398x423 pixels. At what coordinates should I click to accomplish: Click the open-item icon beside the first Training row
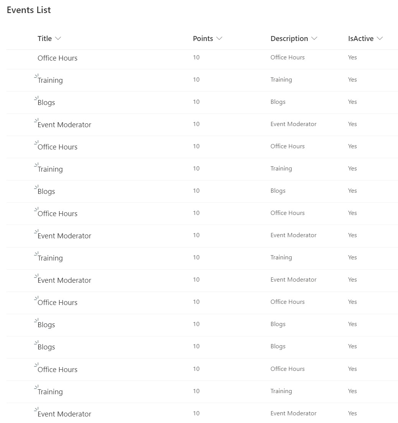[x=36, y=76]
